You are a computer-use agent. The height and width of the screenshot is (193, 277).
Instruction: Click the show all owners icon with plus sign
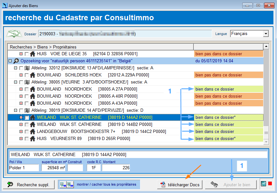pyautogui.click(x=70, y=185)
